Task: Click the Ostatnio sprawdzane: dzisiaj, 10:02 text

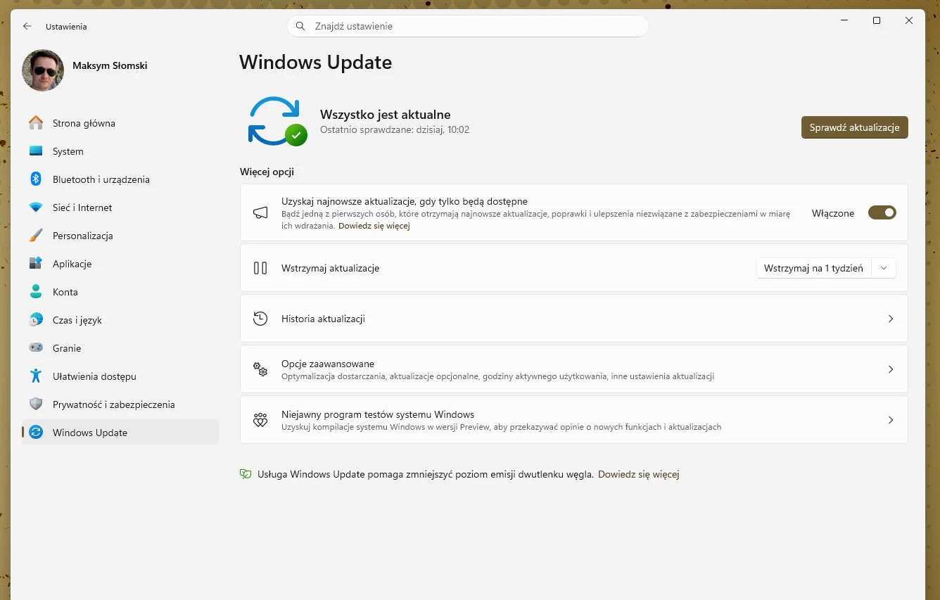Action: click(395, 129)
